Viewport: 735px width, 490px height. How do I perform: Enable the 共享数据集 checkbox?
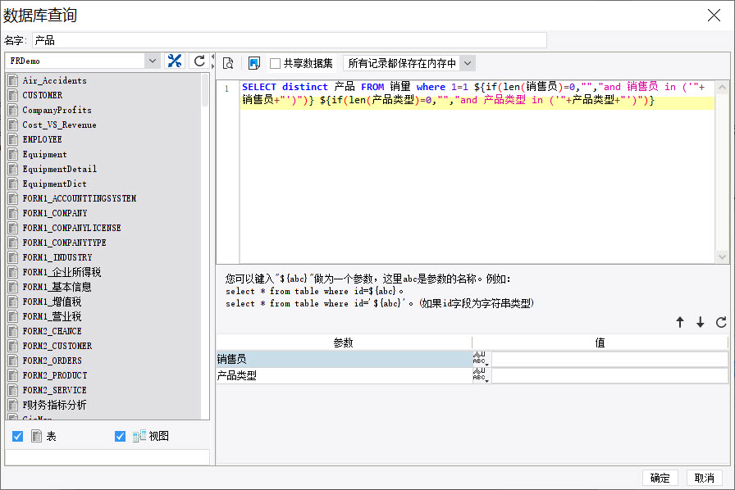(x=275, y=63)
